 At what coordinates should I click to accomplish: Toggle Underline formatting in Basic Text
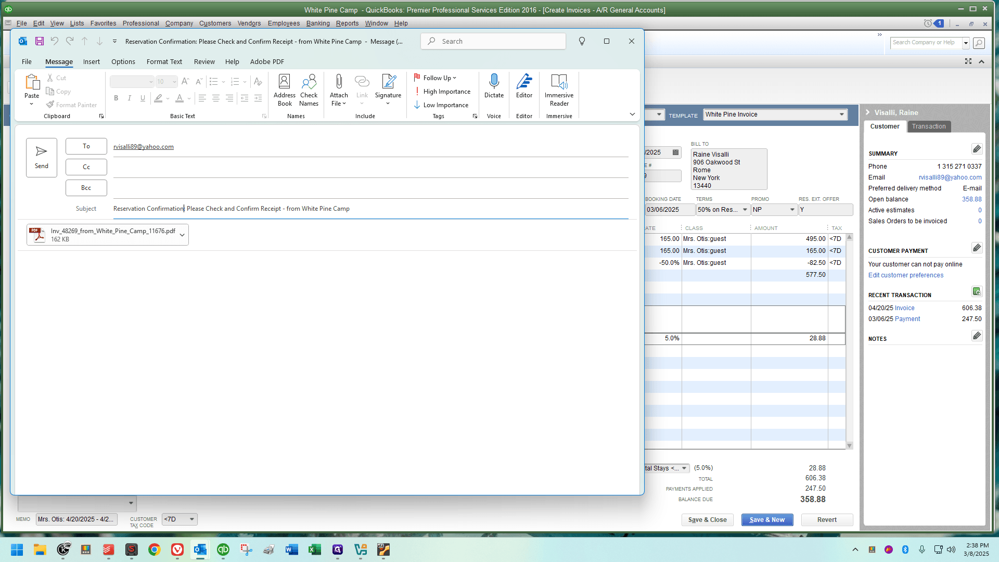pos(143,98)
